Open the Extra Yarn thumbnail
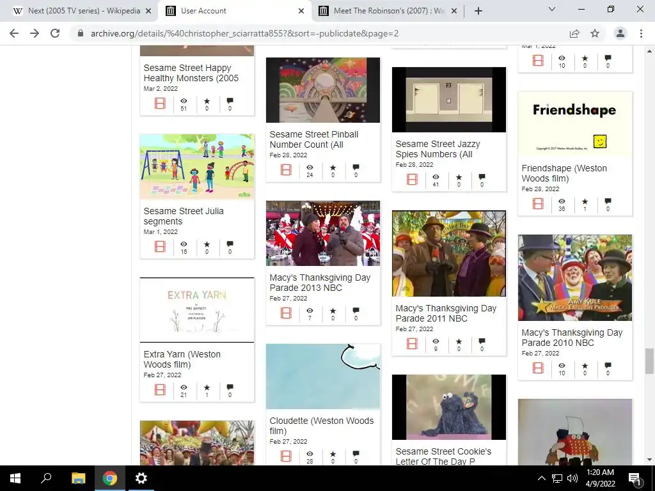 click(x=197, y=310)
